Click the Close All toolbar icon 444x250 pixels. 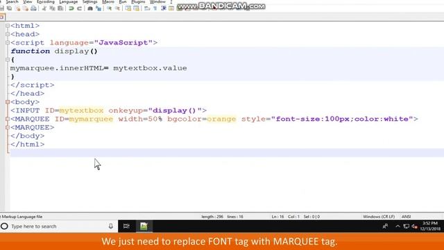(x=26, y=8)
